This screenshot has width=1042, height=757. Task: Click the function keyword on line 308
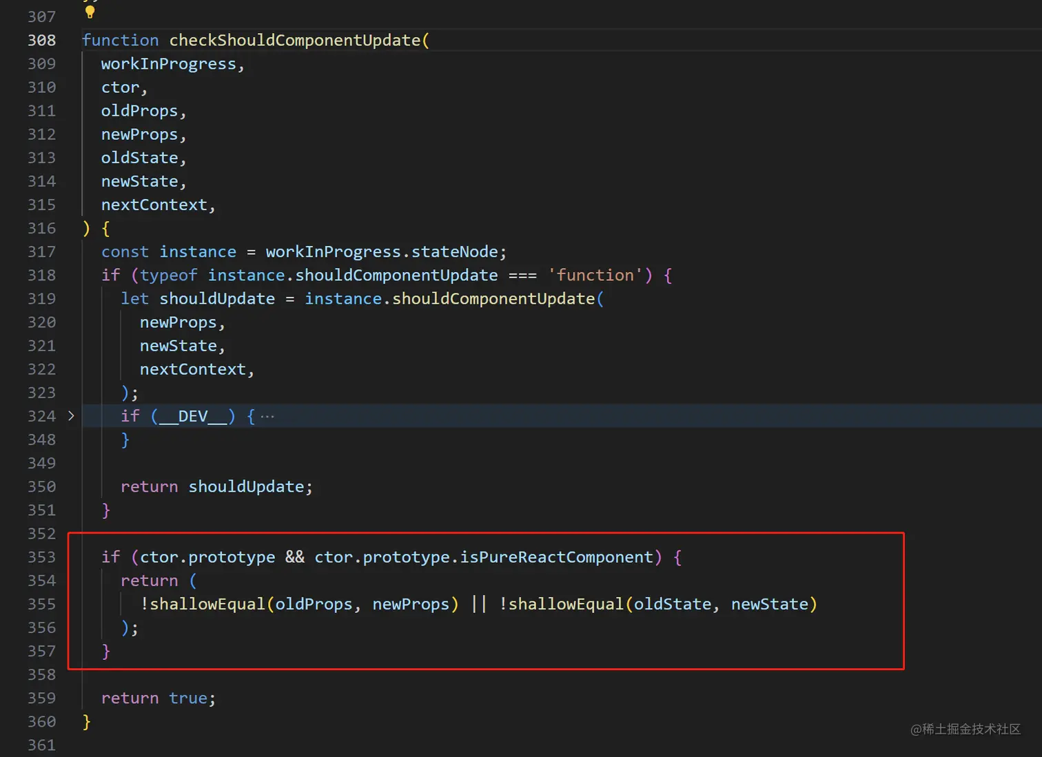coord(121,40)
